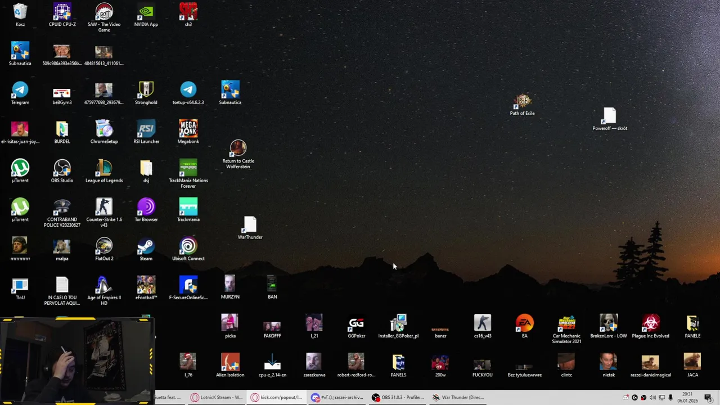
Task: Open the F-SecureOnlineSc... icon
Action: pos(188,288)
